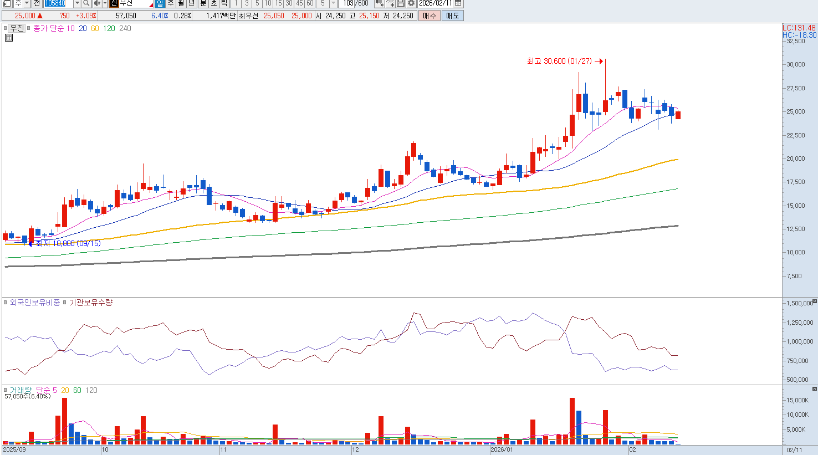
Task: Toggle the left panel layout icon
Action: coord(7,3)
